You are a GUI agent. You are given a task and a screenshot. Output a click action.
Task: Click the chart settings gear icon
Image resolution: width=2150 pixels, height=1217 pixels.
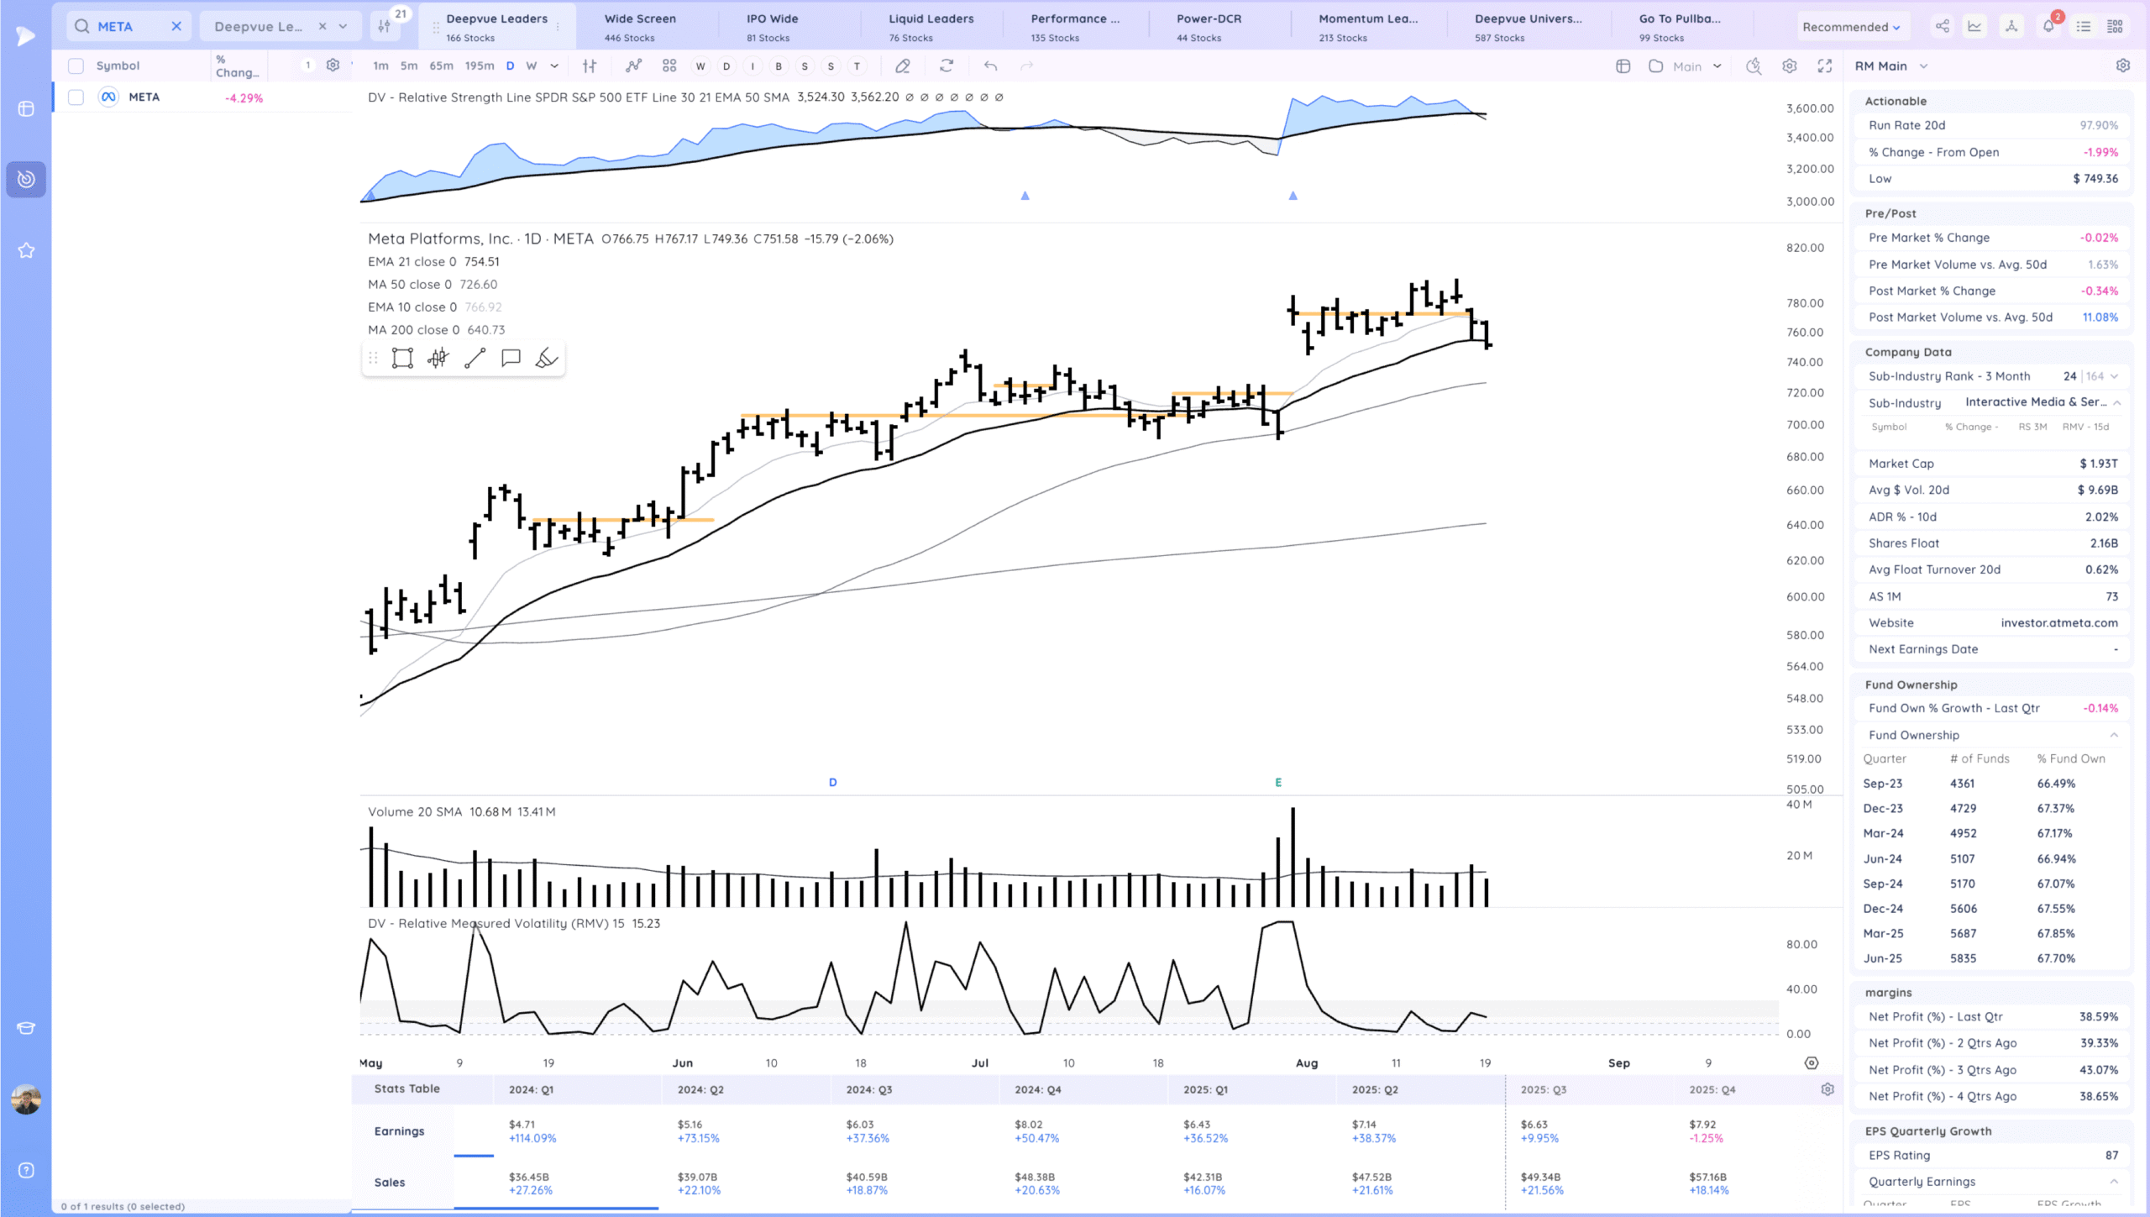point(1790,66)
